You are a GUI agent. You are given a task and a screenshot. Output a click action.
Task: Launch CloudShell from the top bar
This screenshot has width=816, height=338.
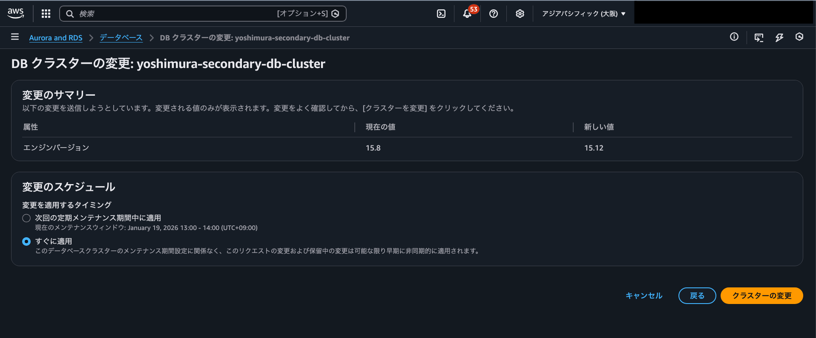(441, 14)
